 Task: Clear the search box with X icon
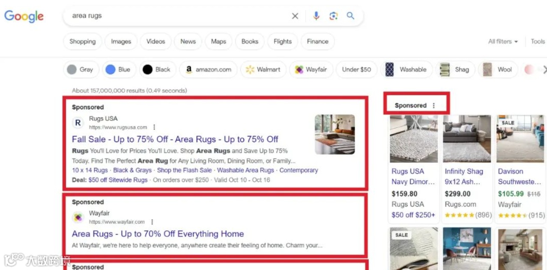[x=295, y=16]
